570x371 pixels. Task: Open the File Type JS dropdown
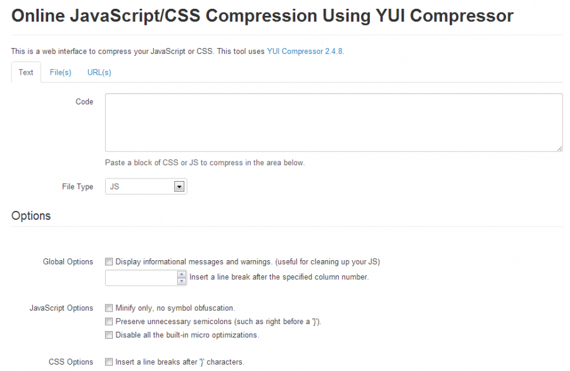[x=146, y=186]
